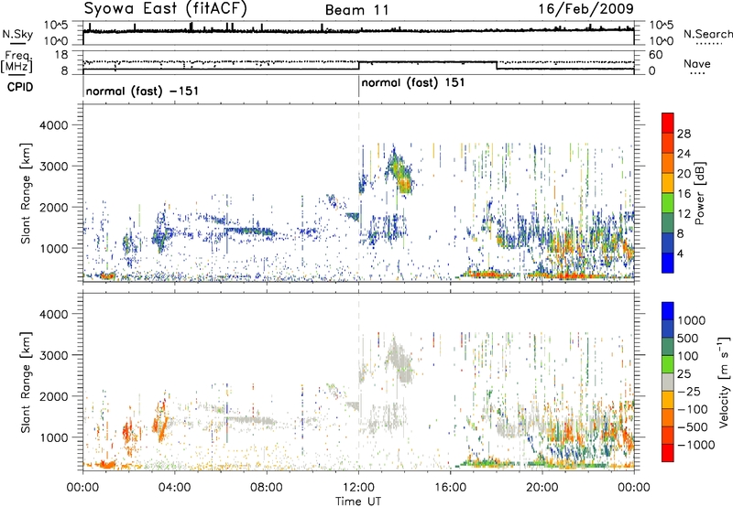Click the '60' Nave axis tick

[655, 55]
